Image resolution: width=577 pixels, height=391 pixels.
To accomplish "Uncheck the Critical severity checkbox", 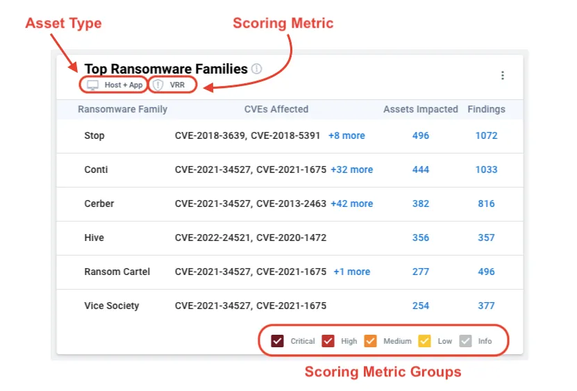I will (x=277, y=341).
